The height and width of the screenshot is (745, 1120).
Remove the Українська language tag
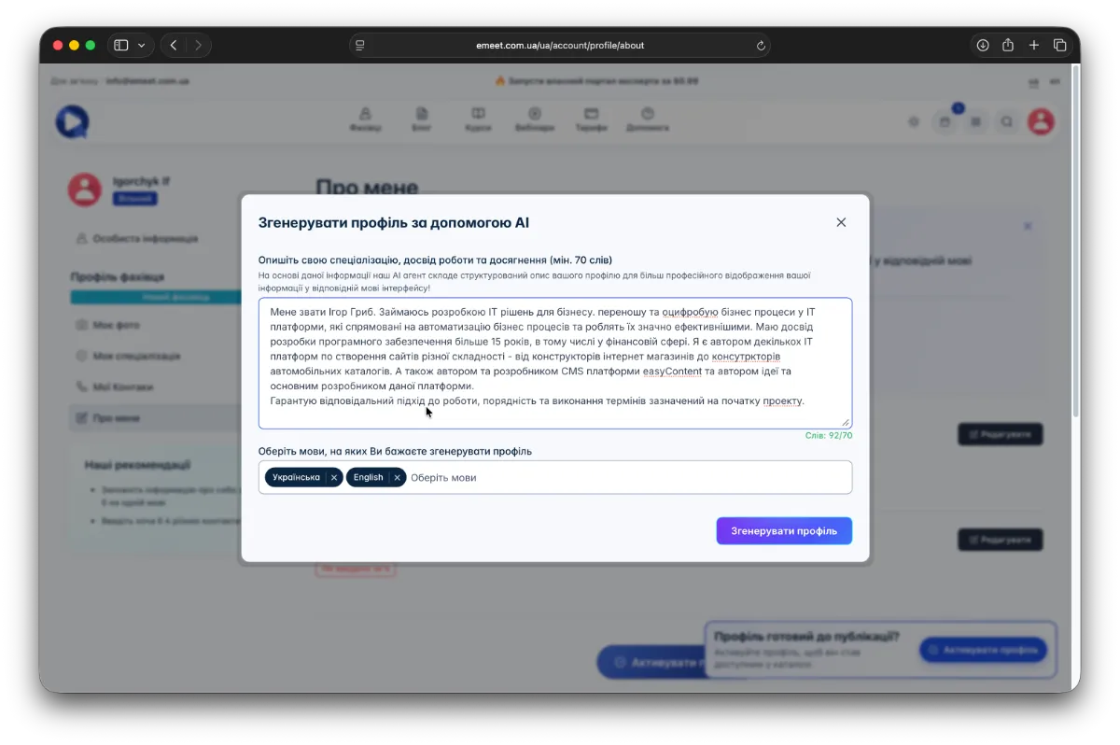pos(333,477)
